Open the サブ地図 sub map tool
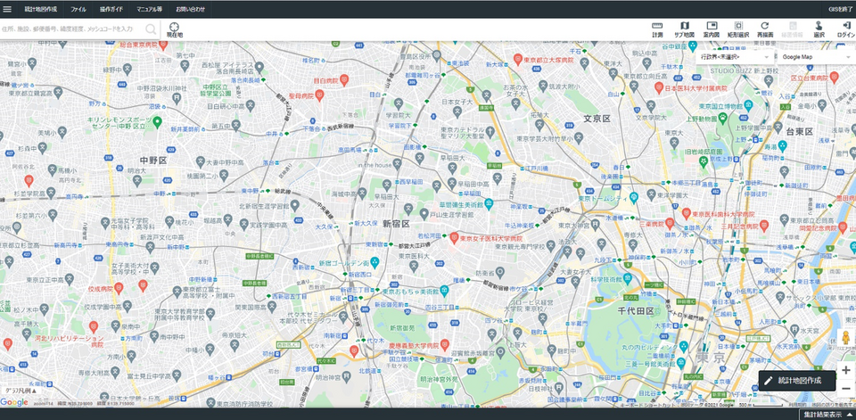856x420 pixels. pos(684,29)
